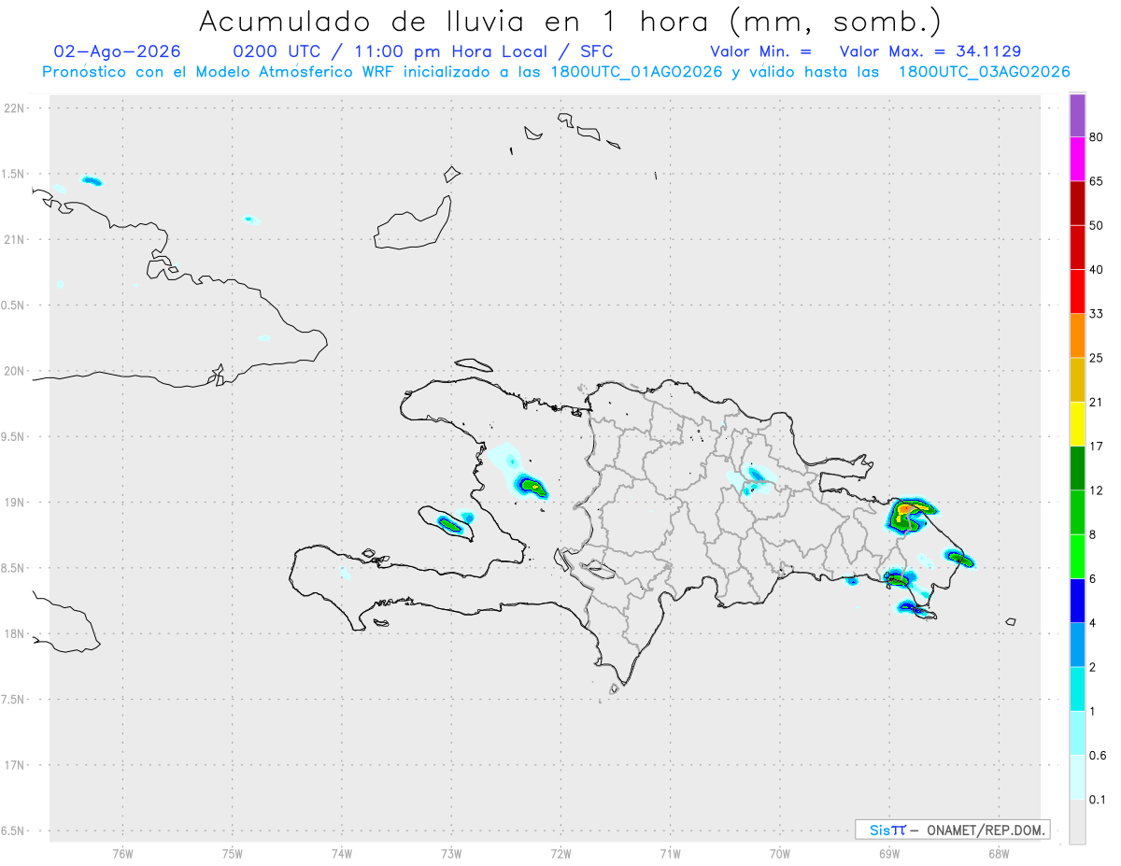Select the legend value '0.1'

(x=1098, y=800)
